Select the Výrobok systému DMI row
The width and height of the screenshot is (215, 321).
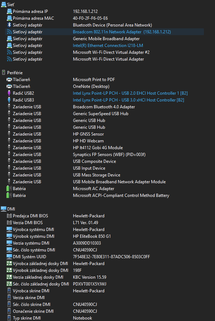point(104,236)
